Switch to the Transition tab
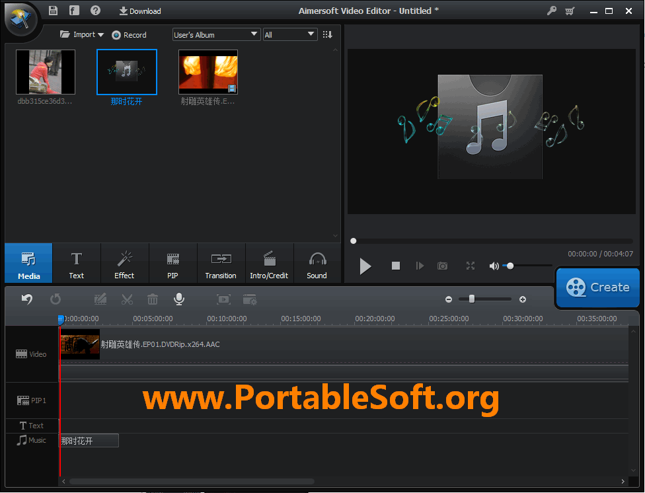This screenshot has height=493, width=645. click(221, 263)
